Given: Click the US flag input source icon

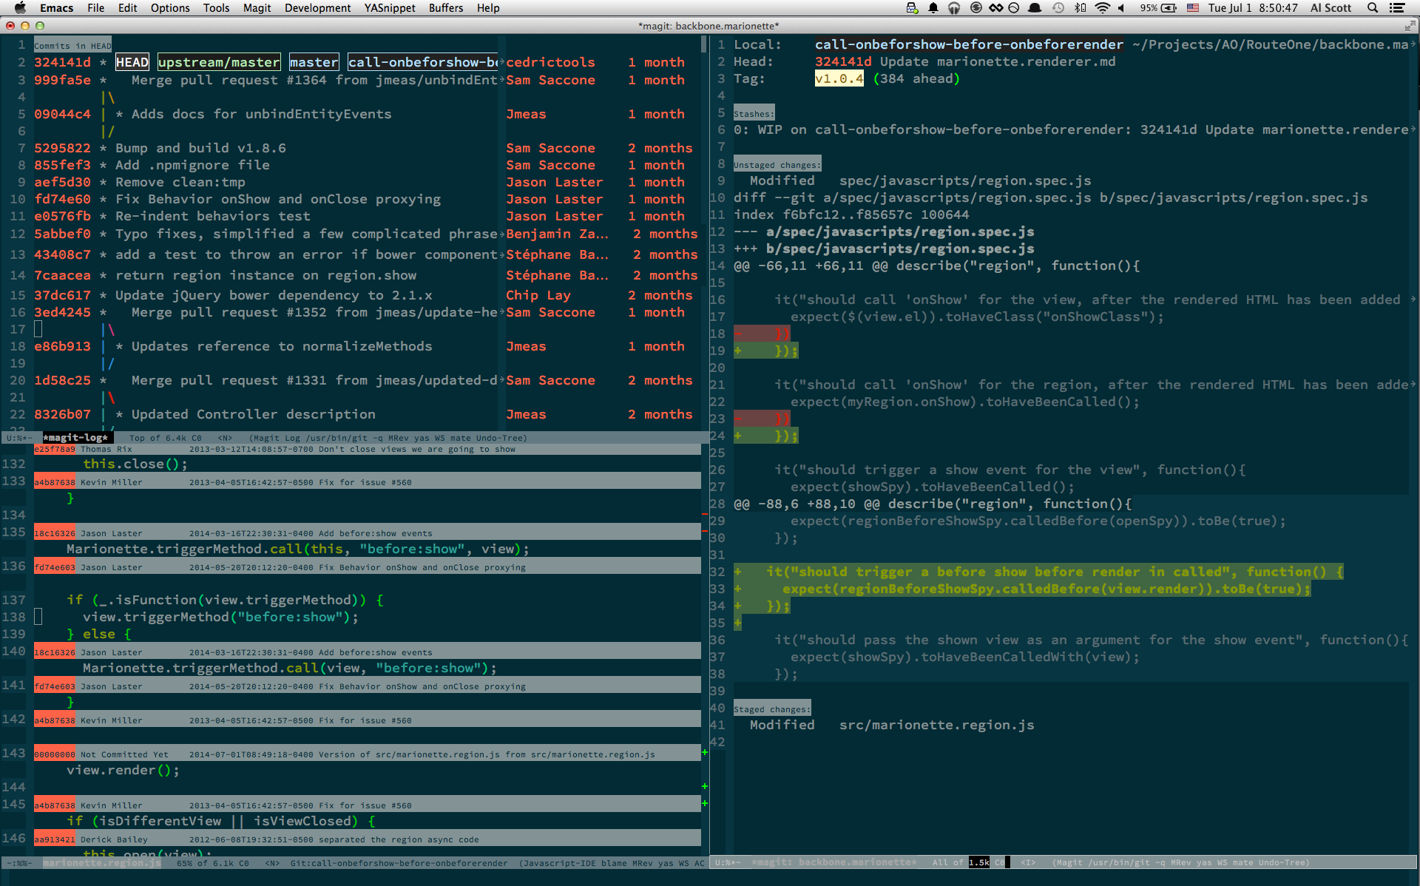Looking at the screenshot, I should click(x=1193, y=8).
